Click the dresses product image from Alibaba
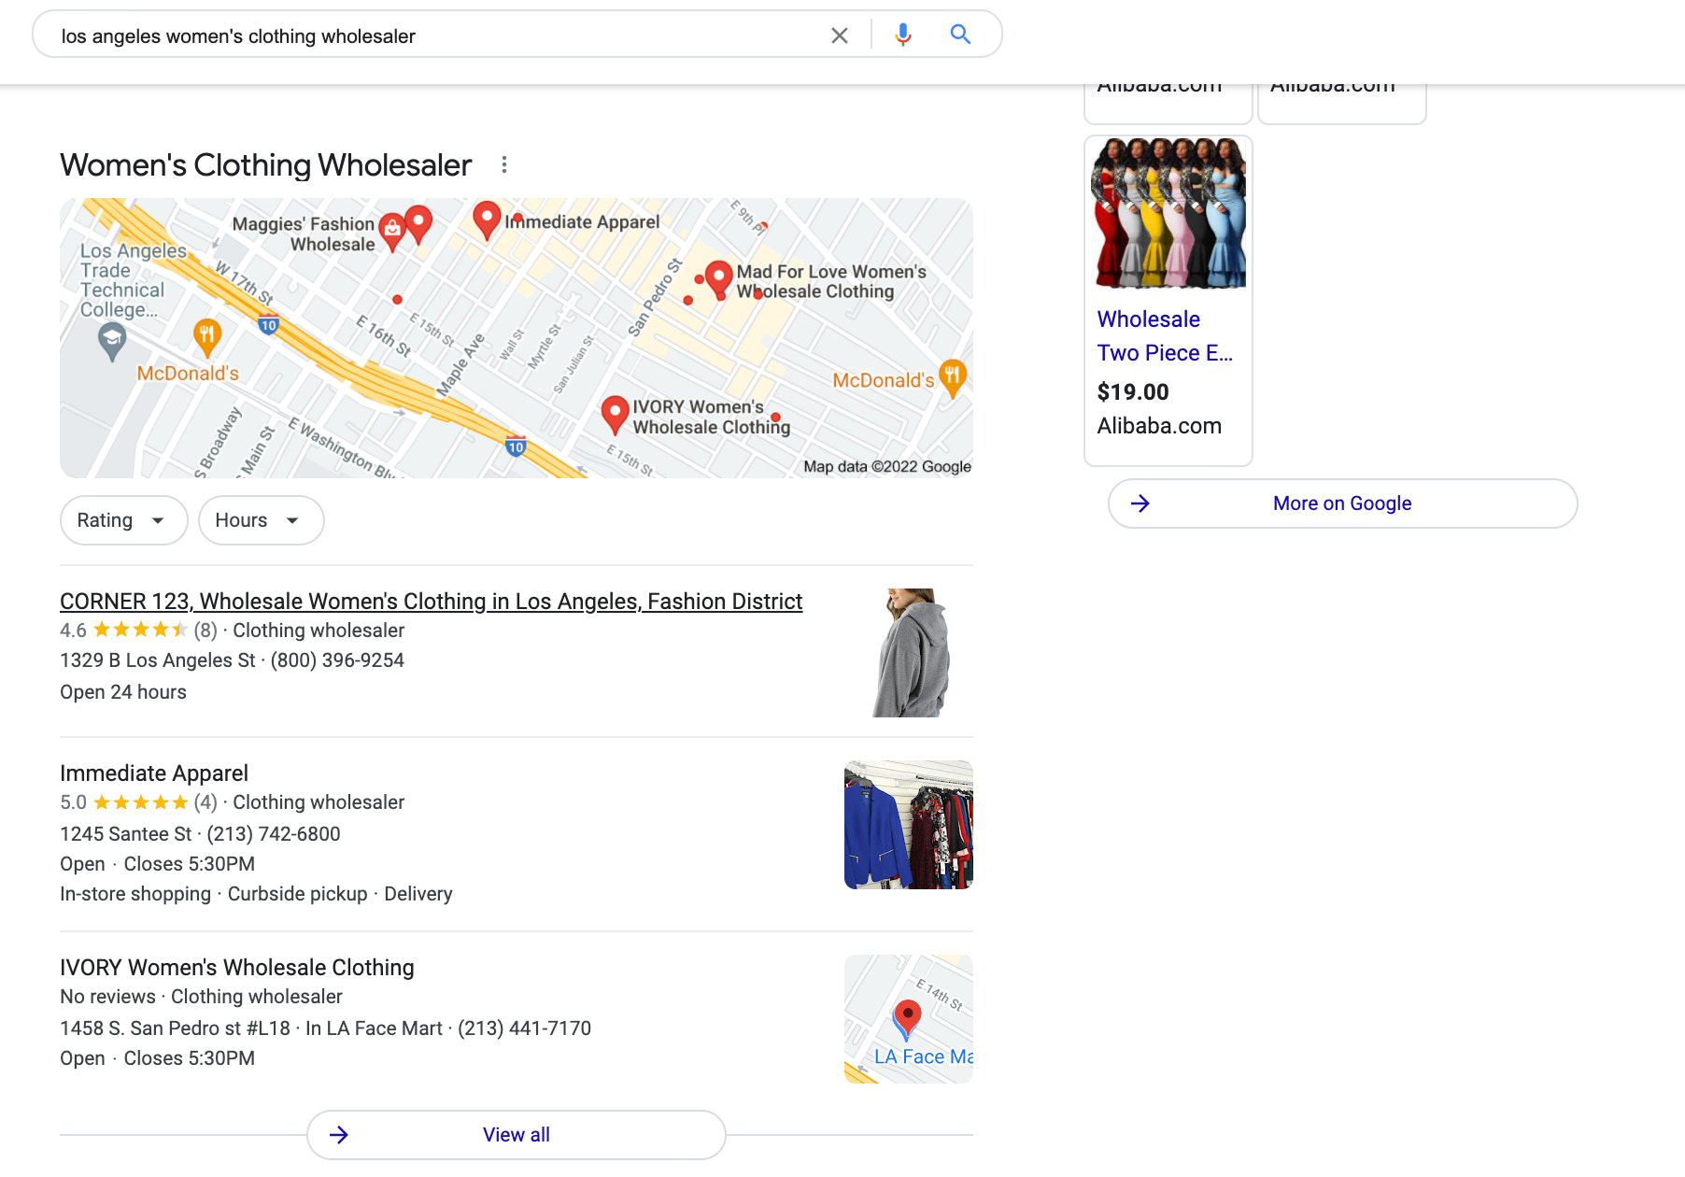Screen dimensions: 1685x1177 tap(1168, 213)
